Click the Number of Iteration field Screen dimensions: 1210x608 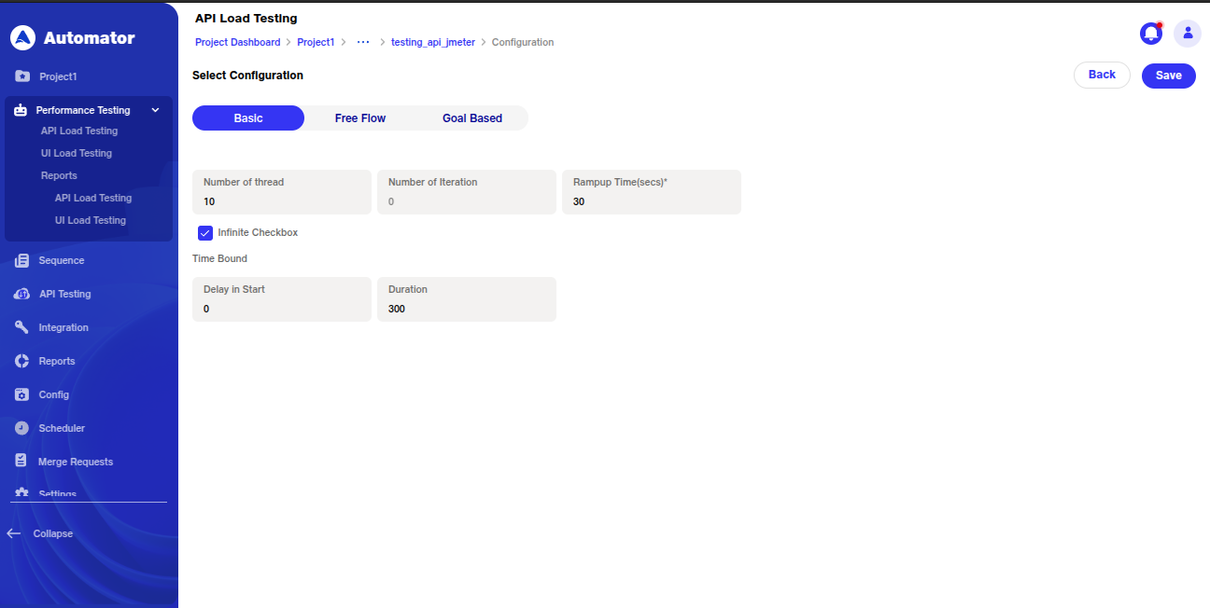[x=467, y=192]
